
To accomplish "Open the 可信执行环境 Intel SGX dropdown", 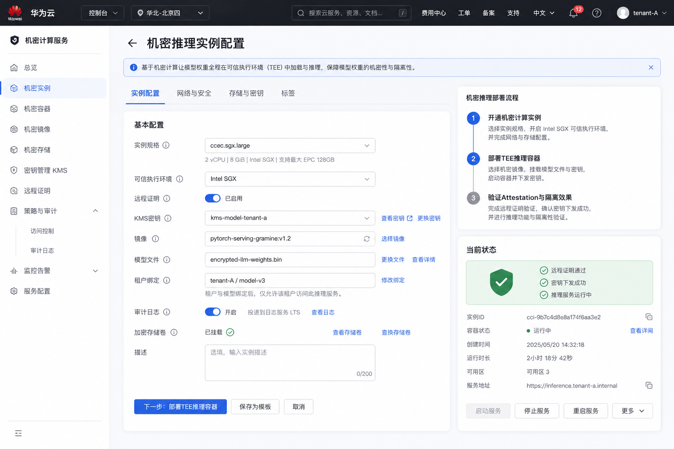I will coord(290,179).
